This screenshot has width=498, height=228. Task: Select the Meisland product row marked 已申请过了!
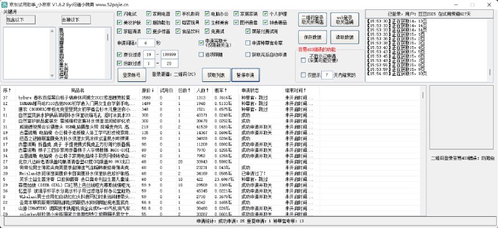(x=161, y=173)
